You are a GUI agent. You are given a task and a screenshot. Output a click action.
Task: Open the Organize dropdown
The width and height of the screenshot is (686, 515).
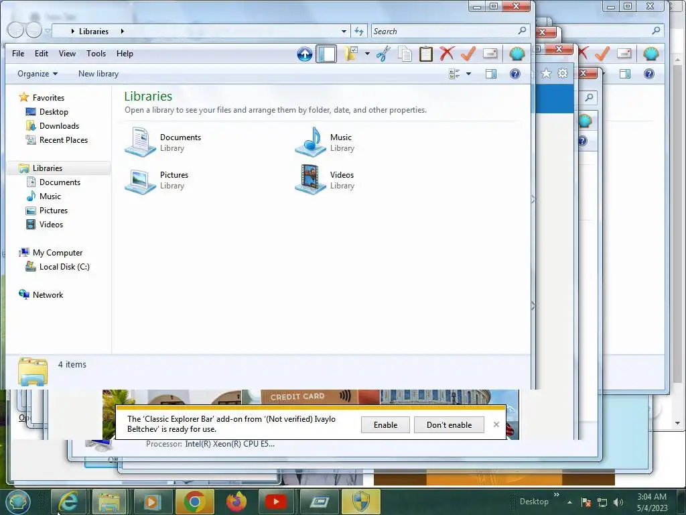(x=38, y=74)
